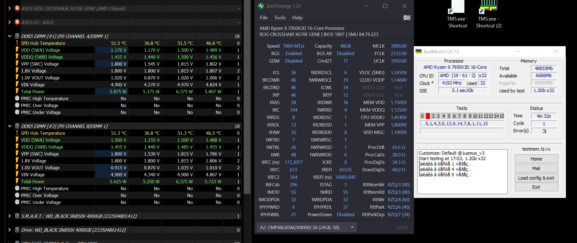Click the Clock value 4192 MHz
The image size is (577, 243).
(452, 83)
